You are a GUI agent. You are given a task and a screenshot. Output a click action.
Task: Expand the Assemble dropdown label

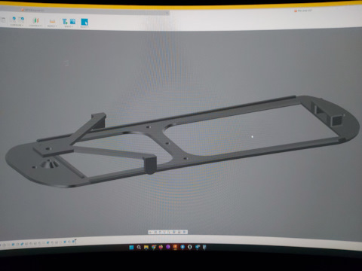[x=17, y=26]
